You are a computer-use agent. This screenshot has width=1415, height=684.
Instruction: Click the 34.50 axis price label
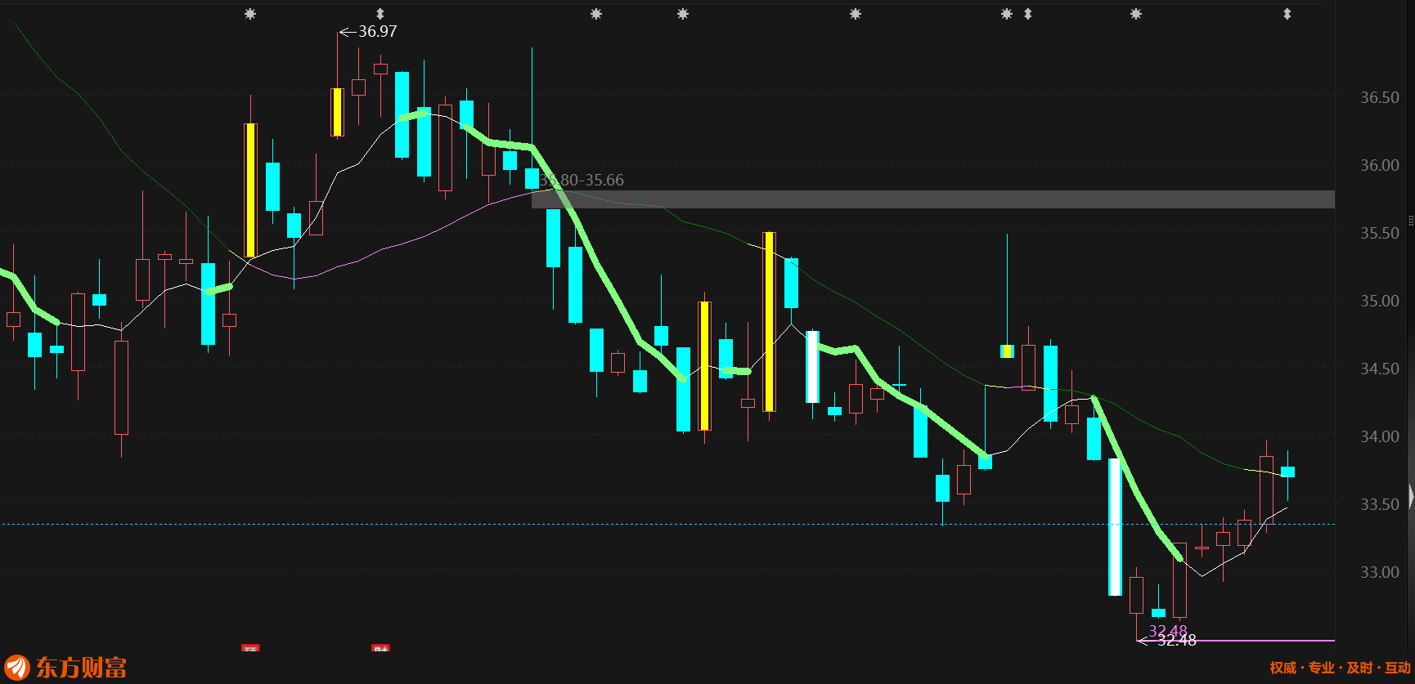click(x=1380, y=369)
